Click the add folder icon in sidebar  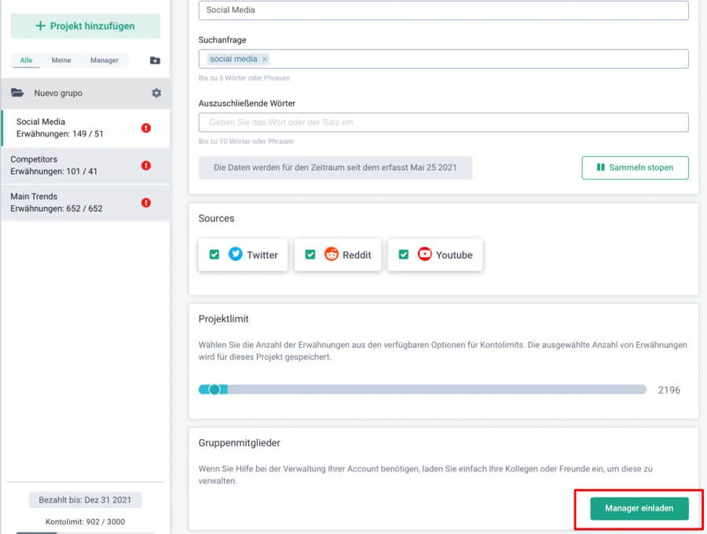pos(155,60)
